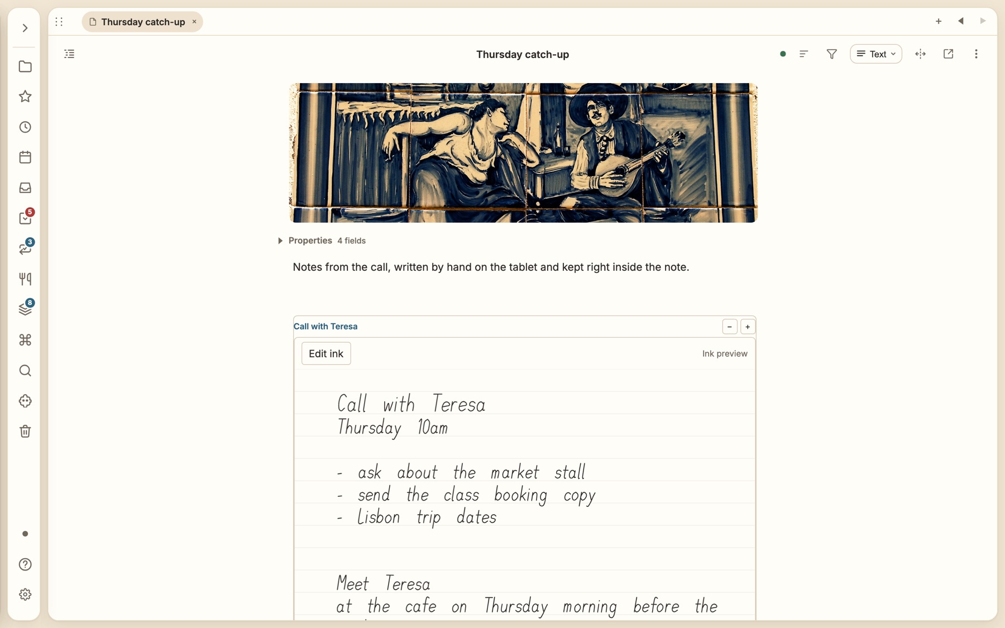Open the three-dot more options menu
1005x628 pixels.
tap(976, 54)
